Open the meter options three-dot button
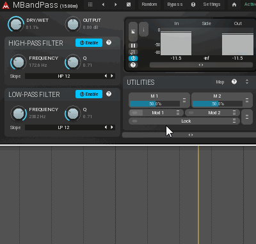This screenshot has width=256, height=244. point(143,30)
